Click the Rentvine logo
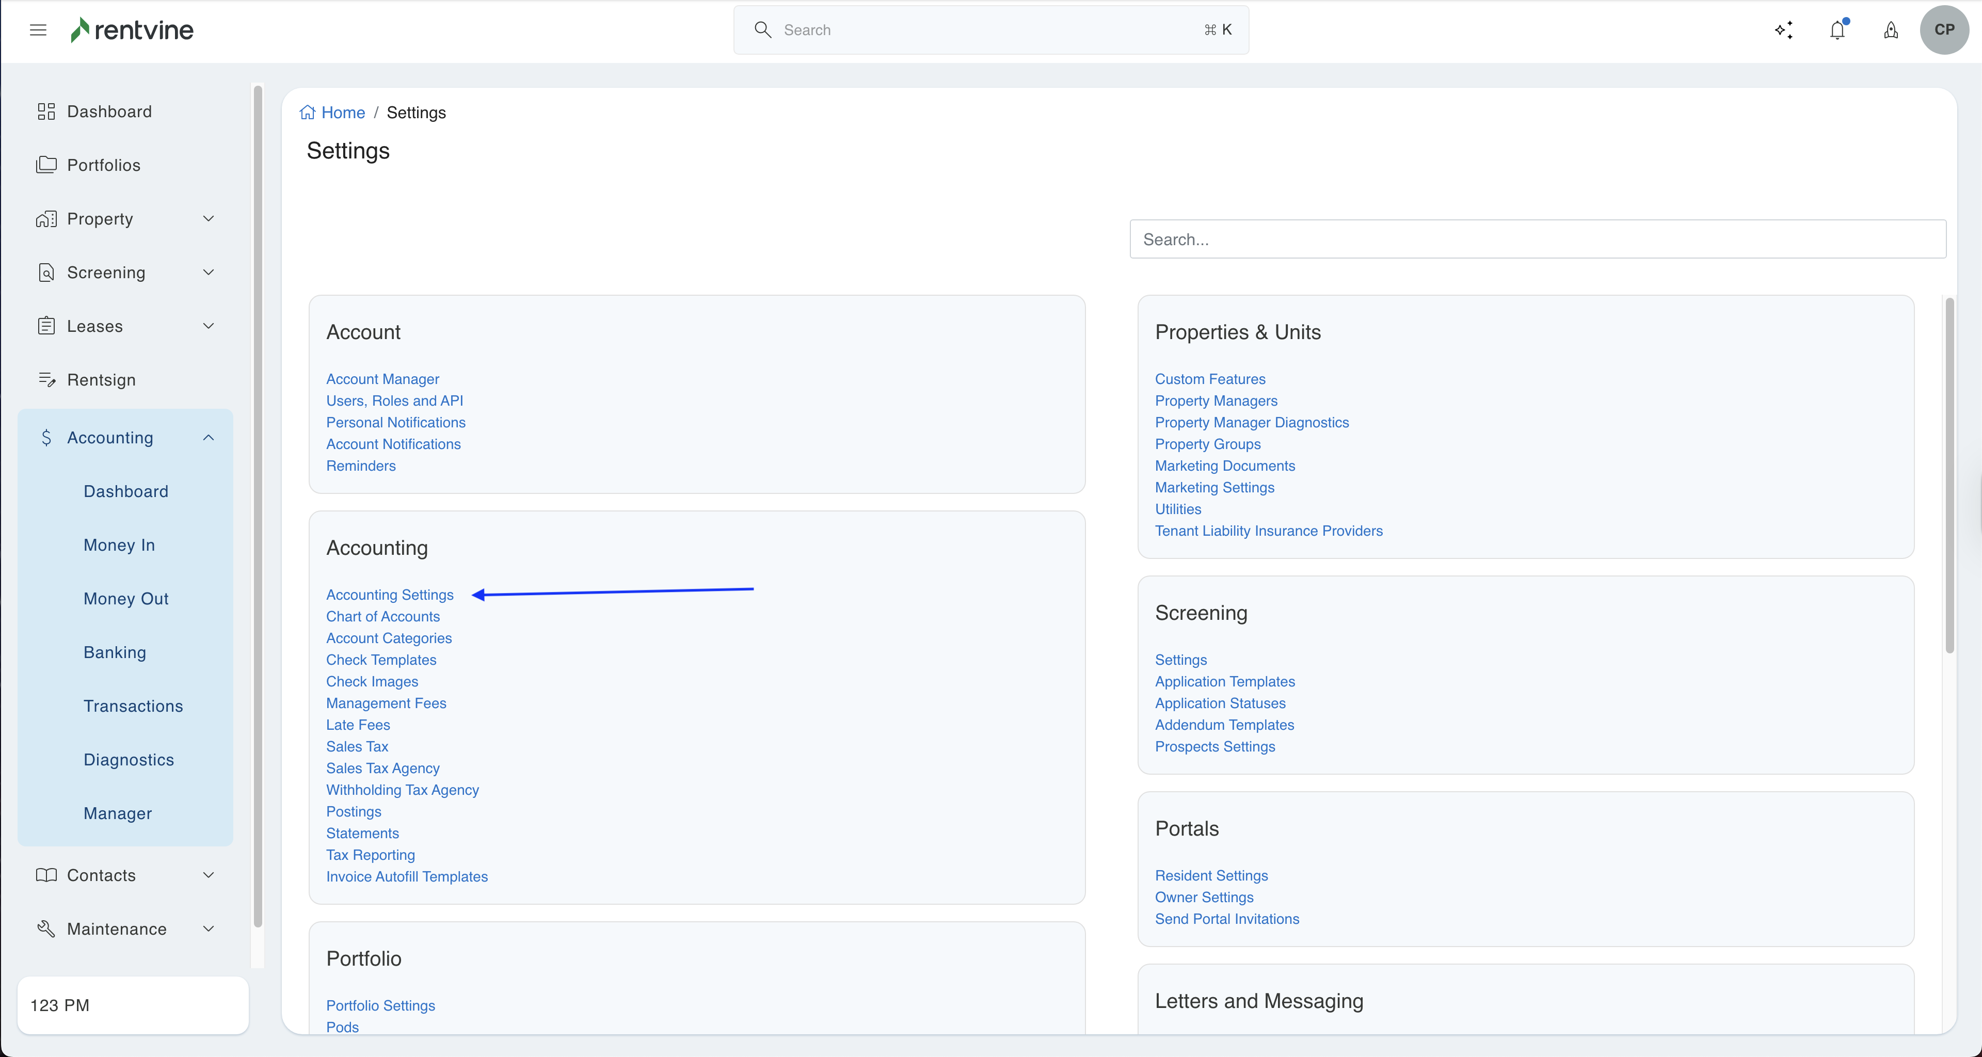The width and height of the screenshot is (1982, 1057). pos(132,30)
